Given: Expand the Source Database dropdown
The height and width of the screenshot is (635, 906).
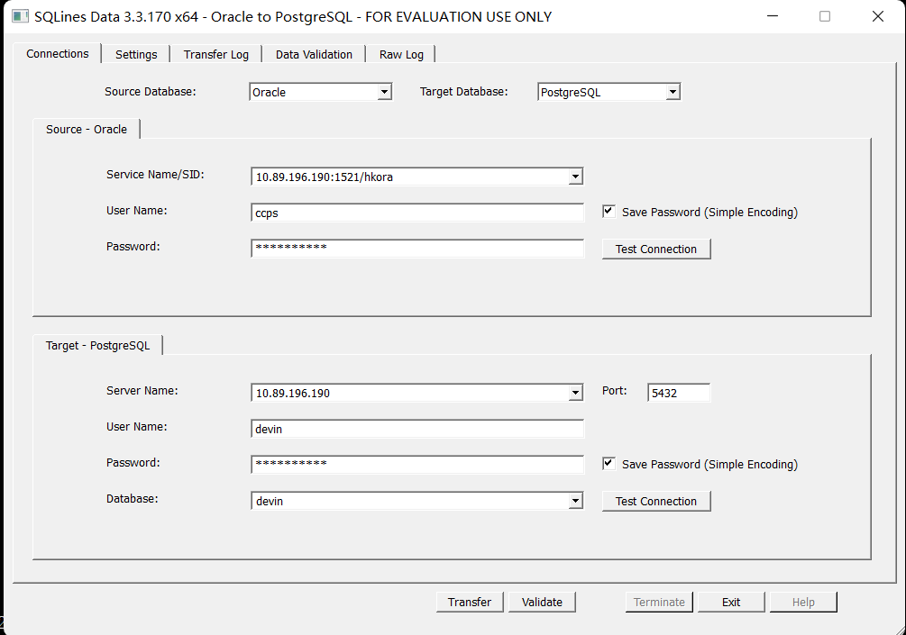Looking at the screenshot, I should (385, 92).
